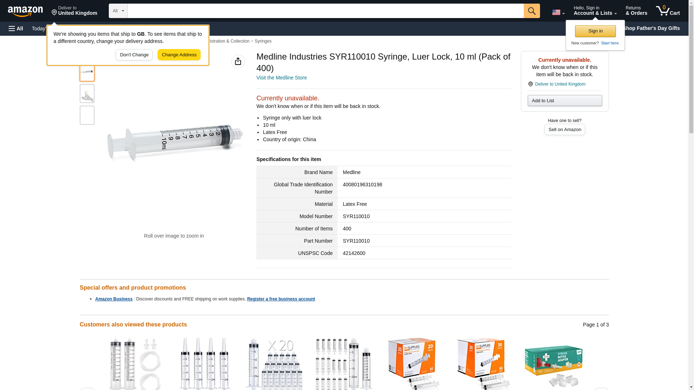Screen dimensions: 694x390
Task: Select the first syringe thumbnail
Action: click(87, 72)
